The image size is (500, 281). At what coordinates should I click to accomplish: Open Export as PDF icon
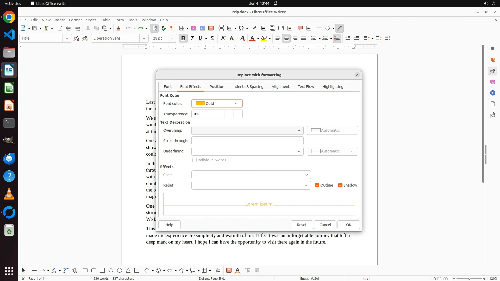[x=60, y=28]
